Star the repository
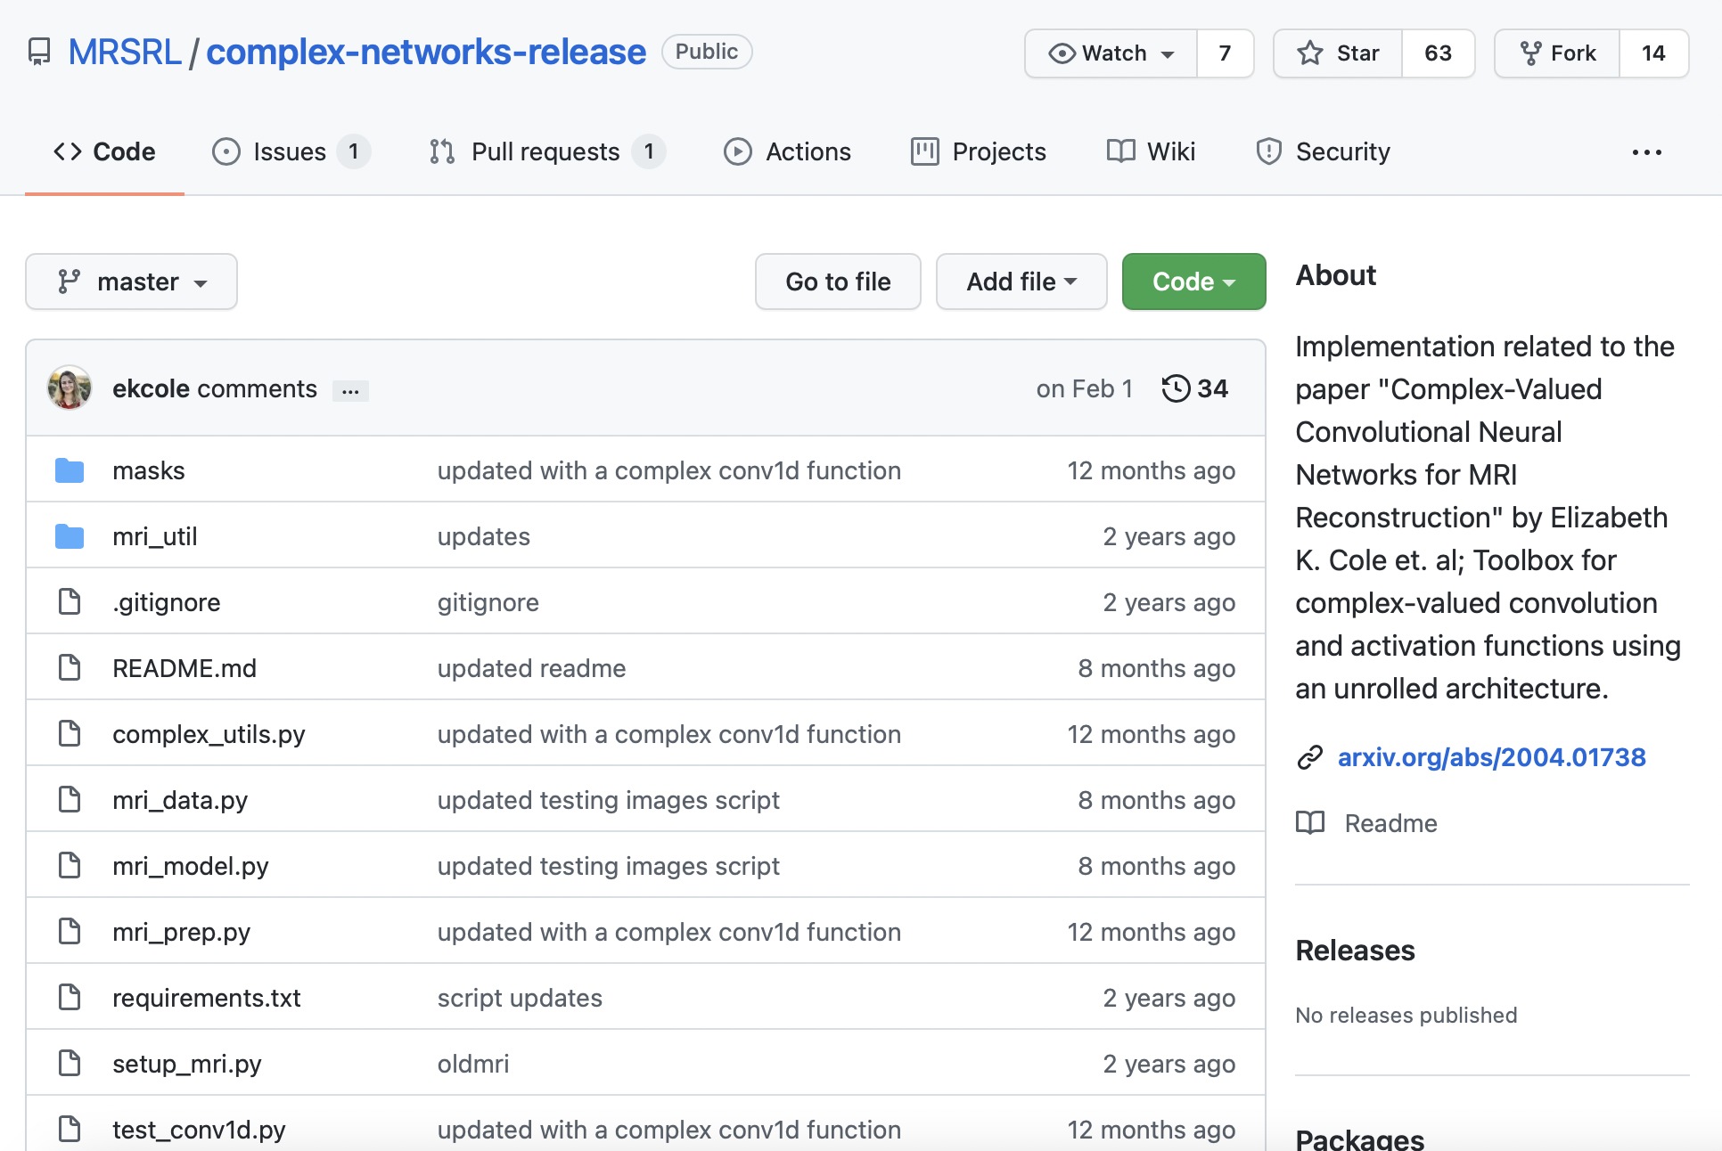 (x=1338, y=53)
